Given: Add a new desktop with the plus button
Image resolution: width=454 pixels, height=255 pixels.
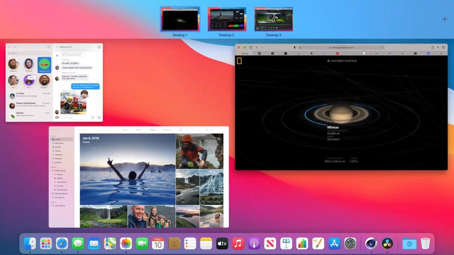Looking at the screenshot, I should pos(445,19).
